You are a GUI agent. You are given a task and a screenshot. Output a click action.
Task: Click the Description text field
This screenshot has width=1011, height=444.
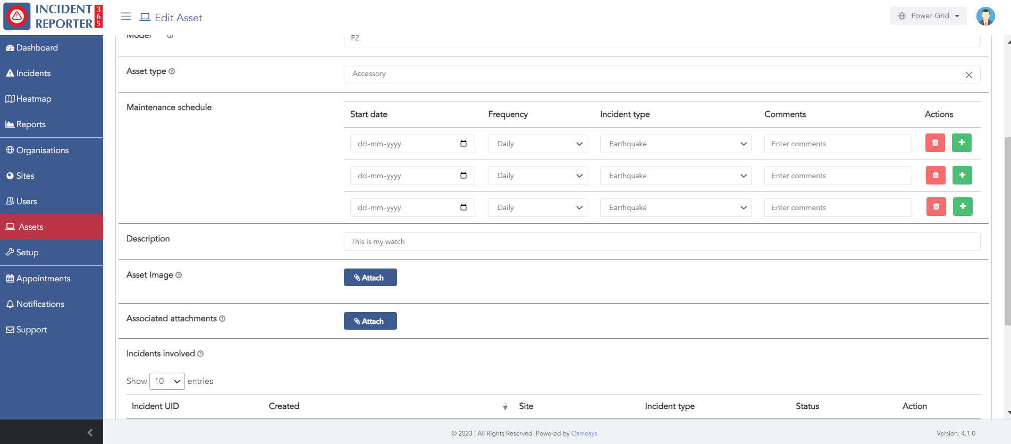(x=661, y=241)
